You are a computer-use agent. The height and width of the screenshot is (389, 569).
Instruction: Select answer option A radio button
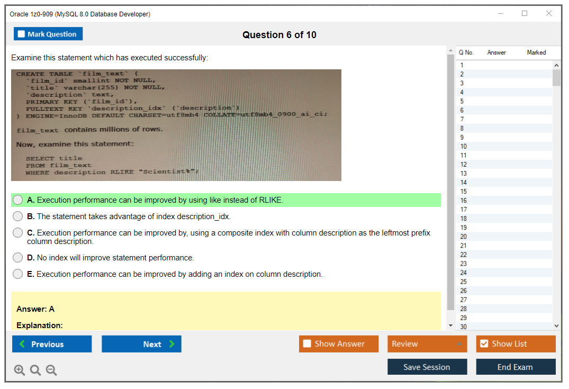(x=18, y=200)
